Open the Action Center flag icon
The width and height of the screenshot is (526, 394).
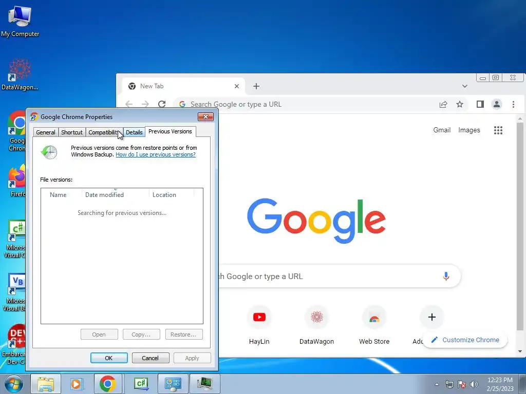coord(462,384)
